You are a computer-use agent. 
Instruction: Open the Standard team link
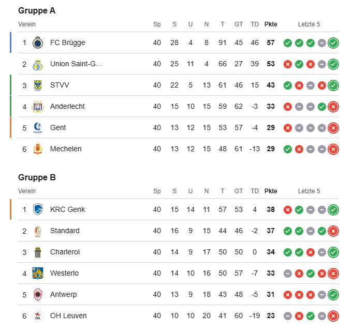point(65,231)
